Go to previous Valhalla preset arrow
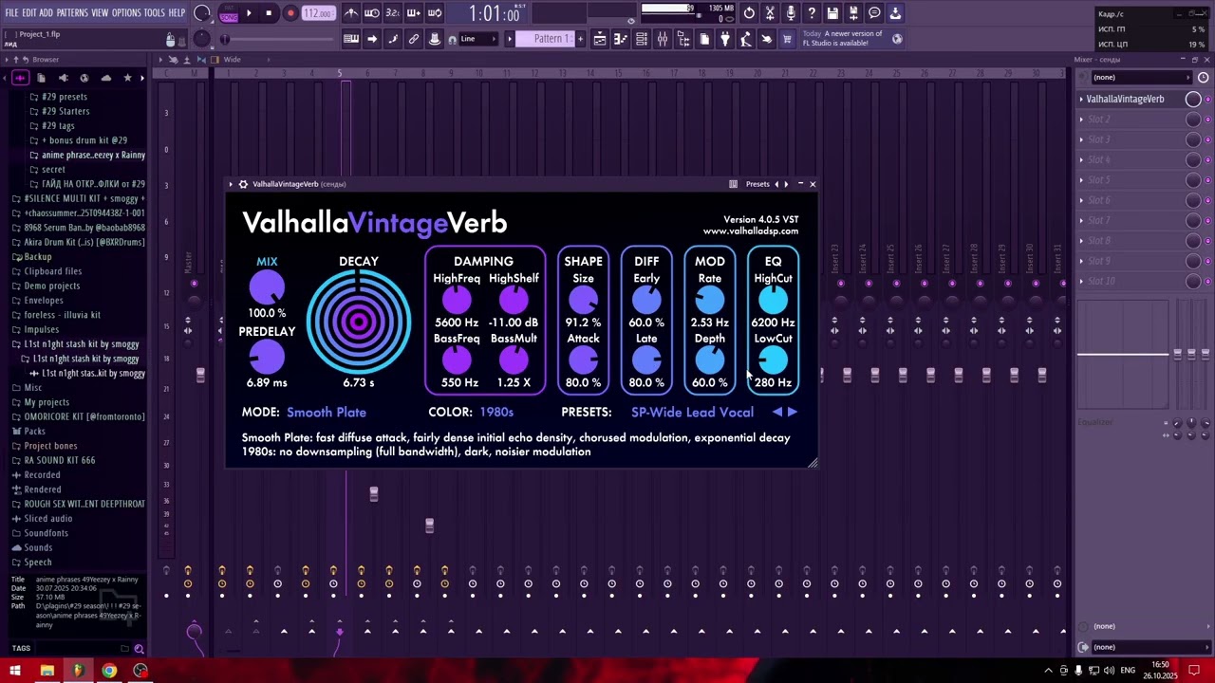The width and height of the screenshot is (1215, 683). coord(777,412)
